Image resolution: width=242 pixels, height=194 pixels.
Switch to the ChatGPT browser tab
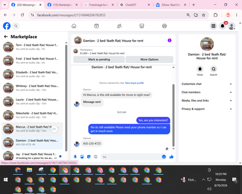pyautogui.click(x=135, y=5)
